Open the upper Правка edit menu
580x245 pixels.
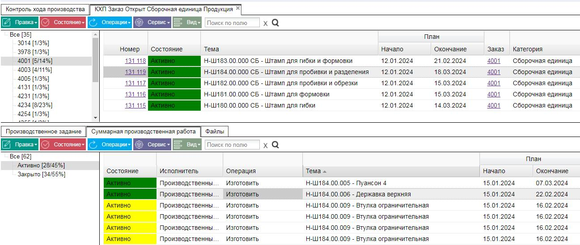click(x=20, y=22)
